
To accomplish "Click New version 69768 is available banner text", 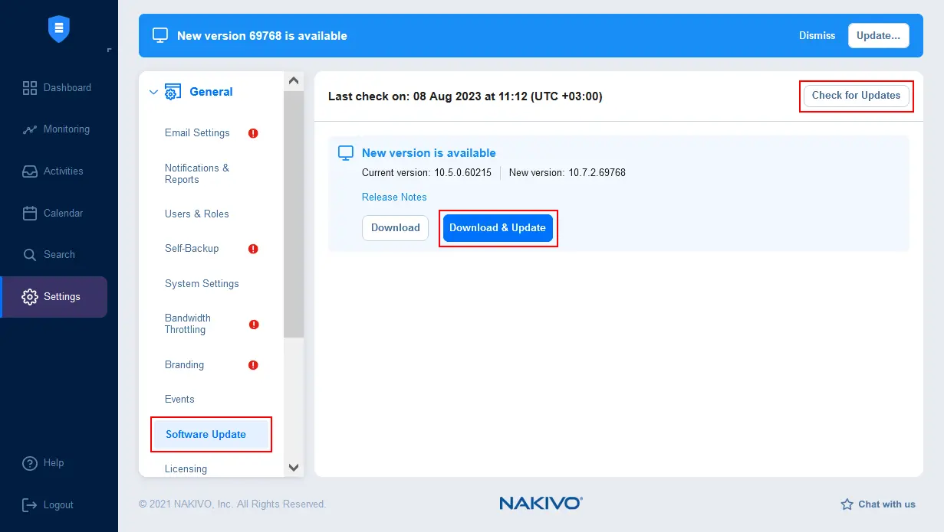I will pos(262,36).
